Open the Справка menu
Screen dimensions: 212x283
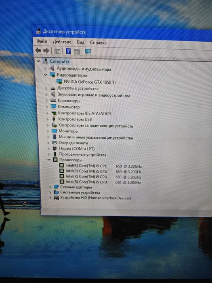98,43
